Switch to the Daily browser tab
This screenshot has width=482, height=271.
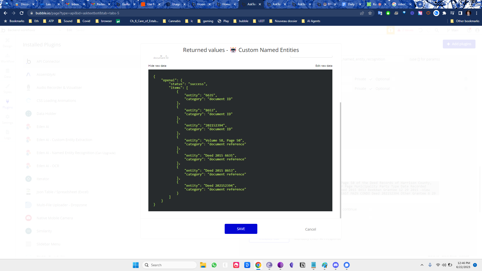click(x=351, y=4)
